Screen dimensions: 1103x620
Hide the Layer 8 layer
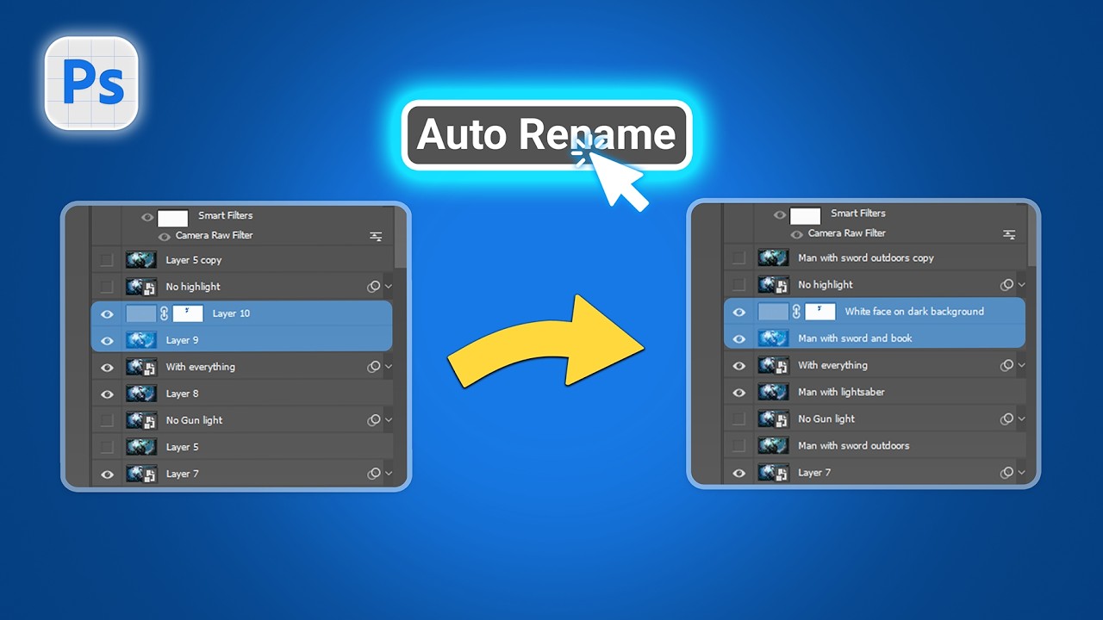[x=107, y=394]
